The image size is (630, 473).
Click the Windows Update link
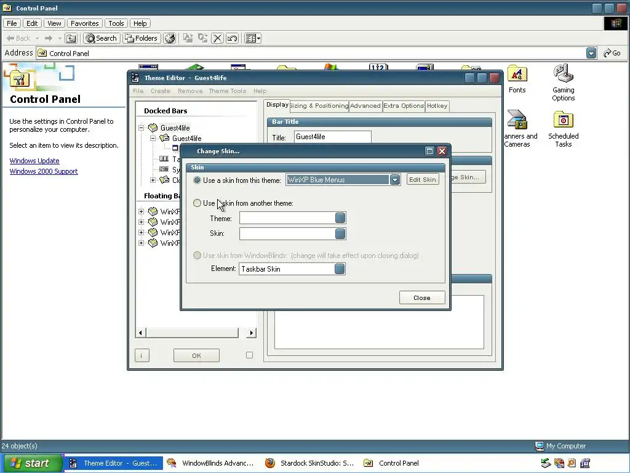point(34,161)
